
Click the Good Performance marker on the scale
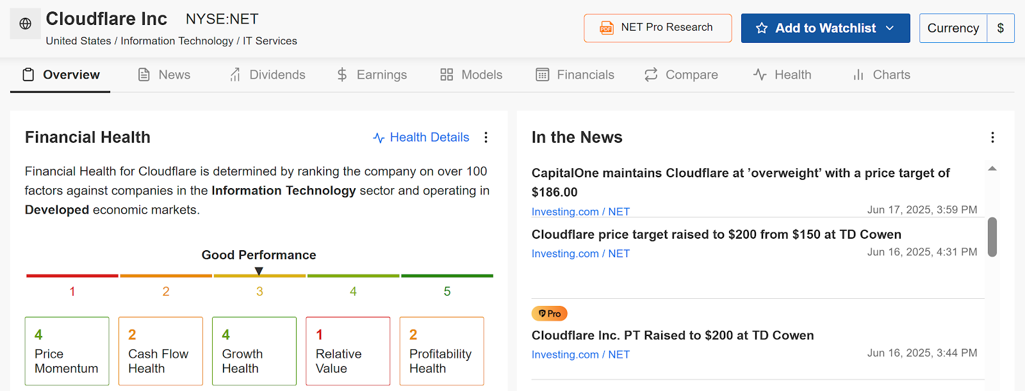259,271
